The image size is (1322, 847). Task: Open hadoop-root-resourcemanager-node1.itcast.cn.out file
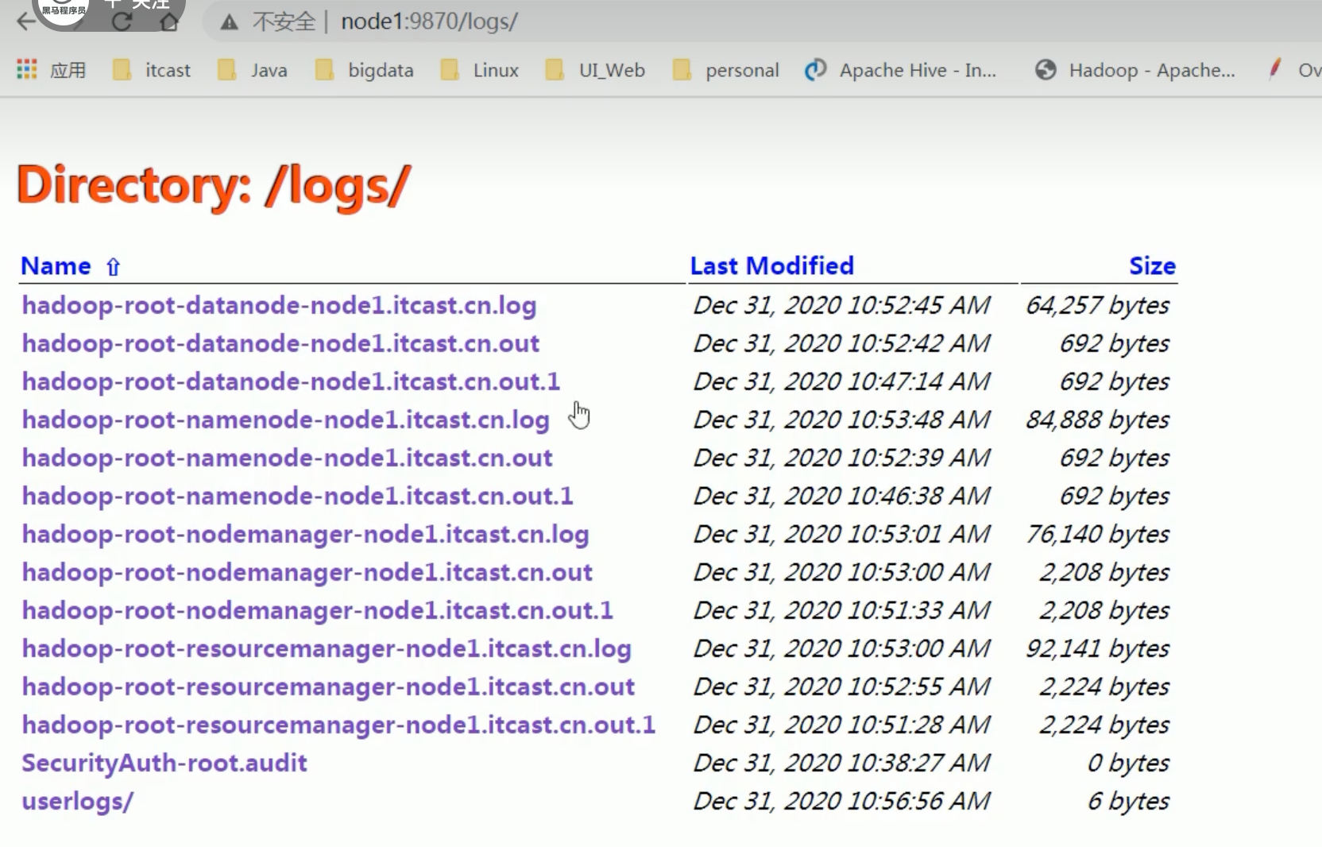coord(328,686)
